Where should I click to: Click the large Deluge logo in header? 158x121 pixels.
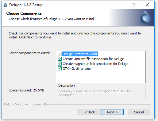[145, 17]
